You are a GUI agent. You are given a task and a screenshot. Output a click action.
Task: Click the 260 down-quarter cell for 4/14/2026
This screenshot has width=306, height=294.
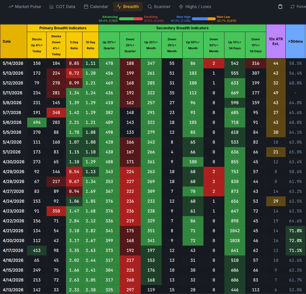click(x=130, y=280)
